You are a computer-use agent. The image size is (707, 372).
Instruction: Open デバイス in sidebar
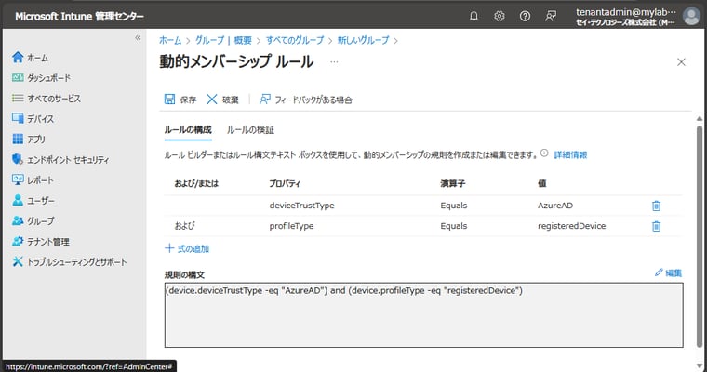(x=33, y=119)
